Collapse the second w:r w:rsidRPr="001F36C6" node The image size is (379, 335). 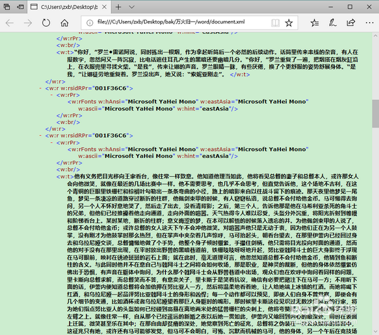(40, 136)
